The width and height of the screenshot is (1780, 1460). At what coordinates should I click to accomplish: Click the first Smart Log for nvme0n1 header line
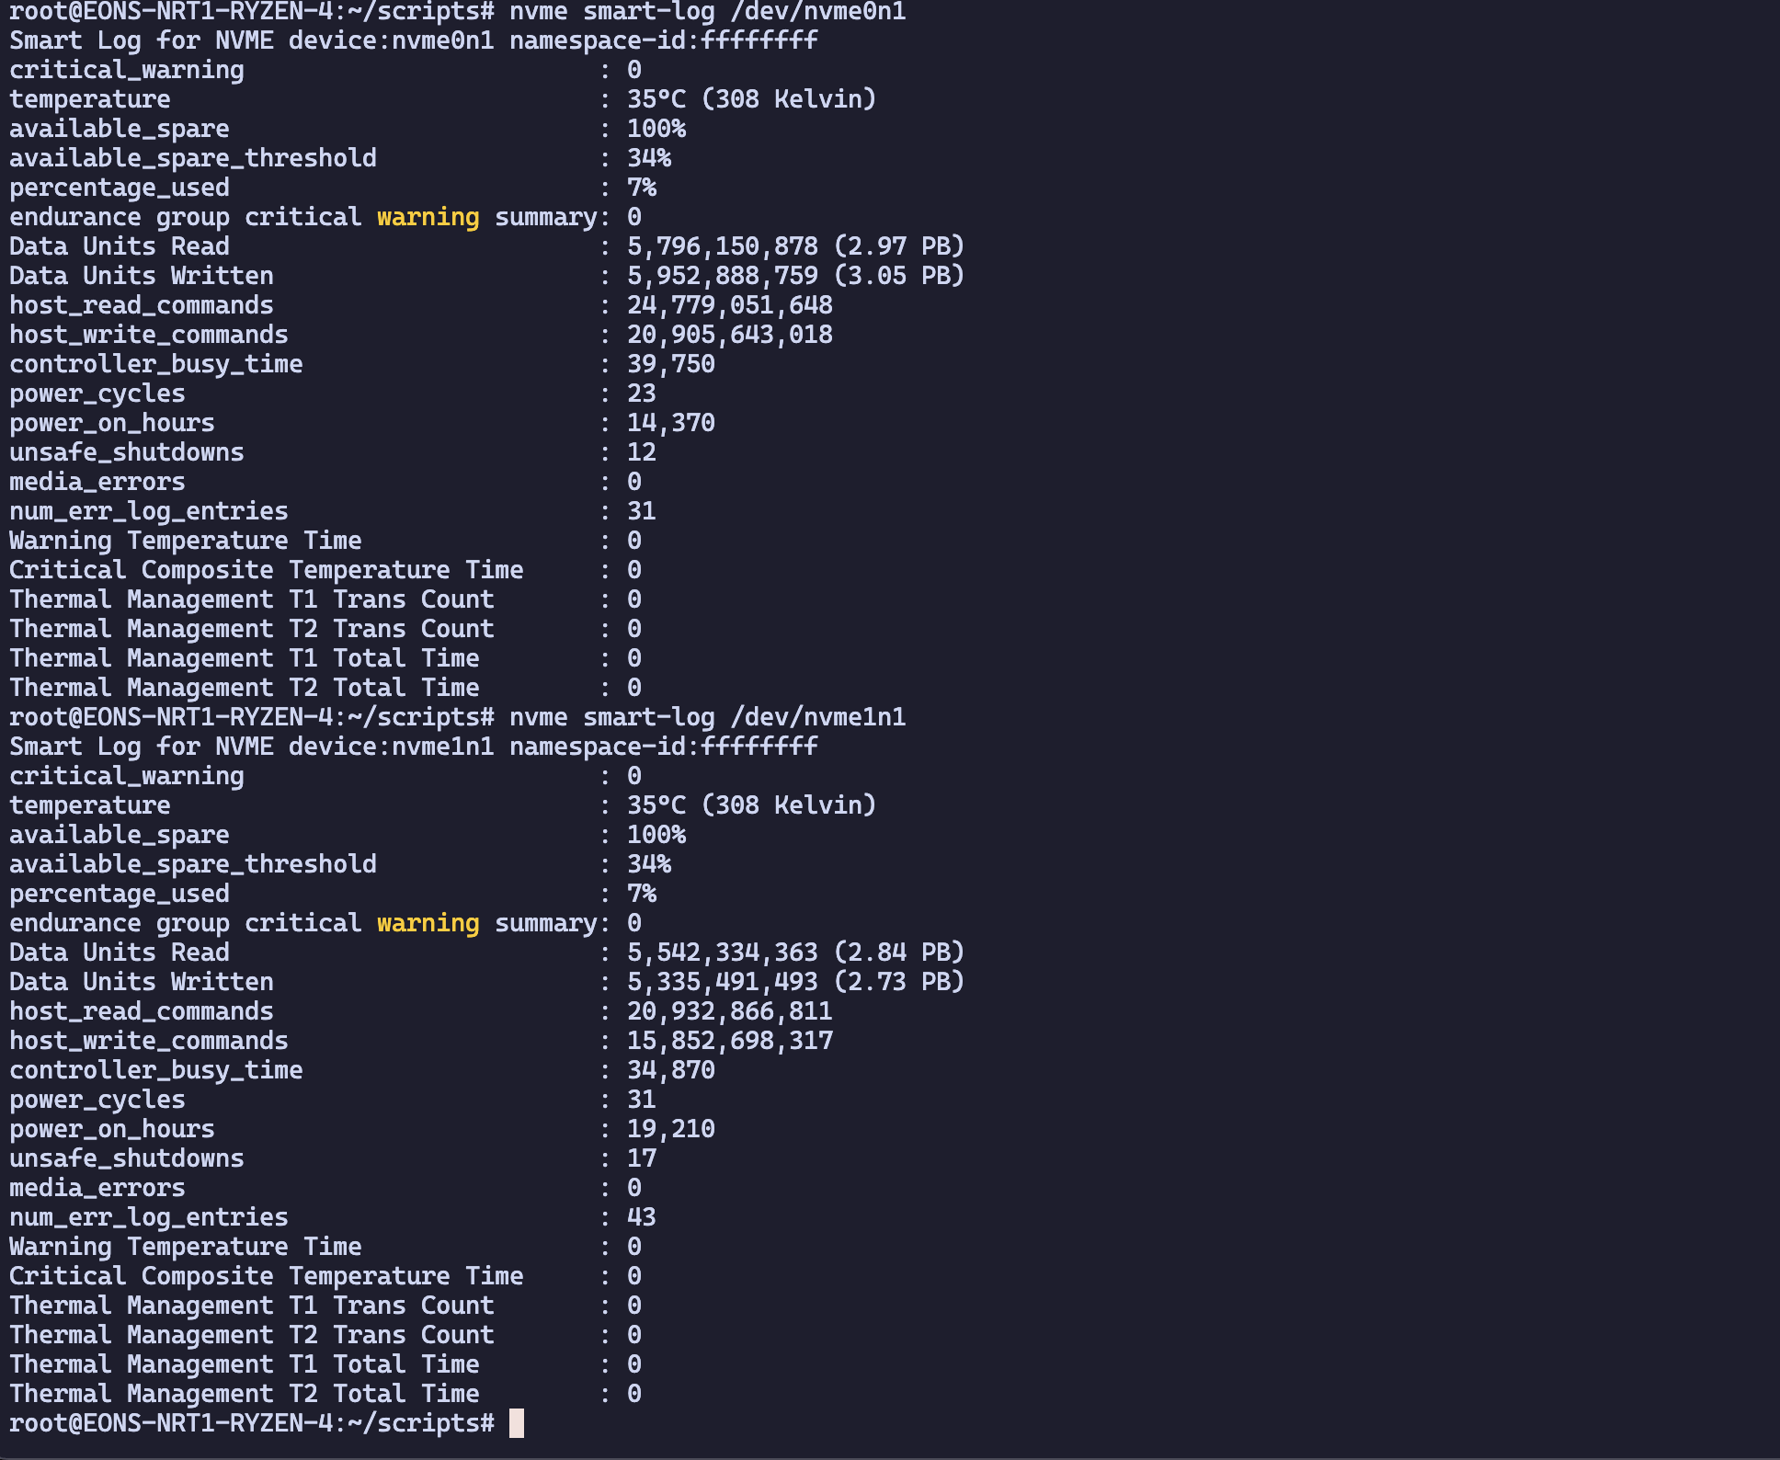[x=414, y=41]
